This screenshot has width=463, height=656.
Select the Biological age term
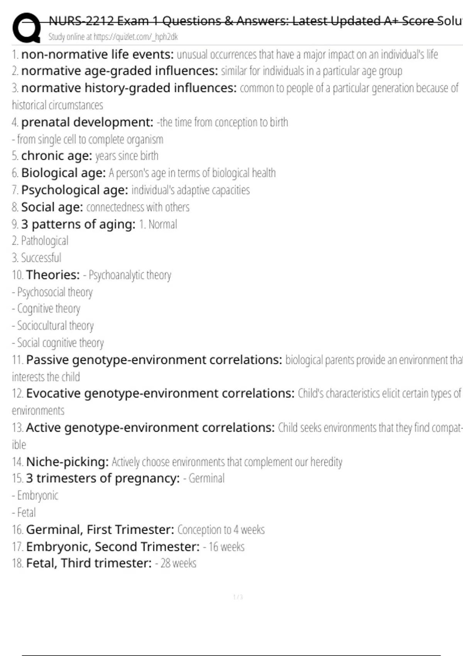pyautogui.click(x=63, y=173)
